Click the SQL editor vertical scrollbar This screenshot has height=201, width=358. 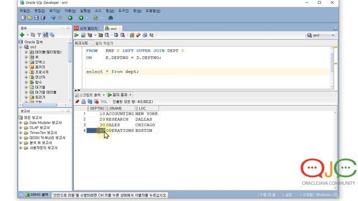coord(332,63)
